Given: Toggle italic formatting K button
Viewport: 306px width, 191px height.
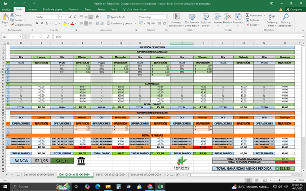Looking at the screenshot, I should click(x=42, y=23).
